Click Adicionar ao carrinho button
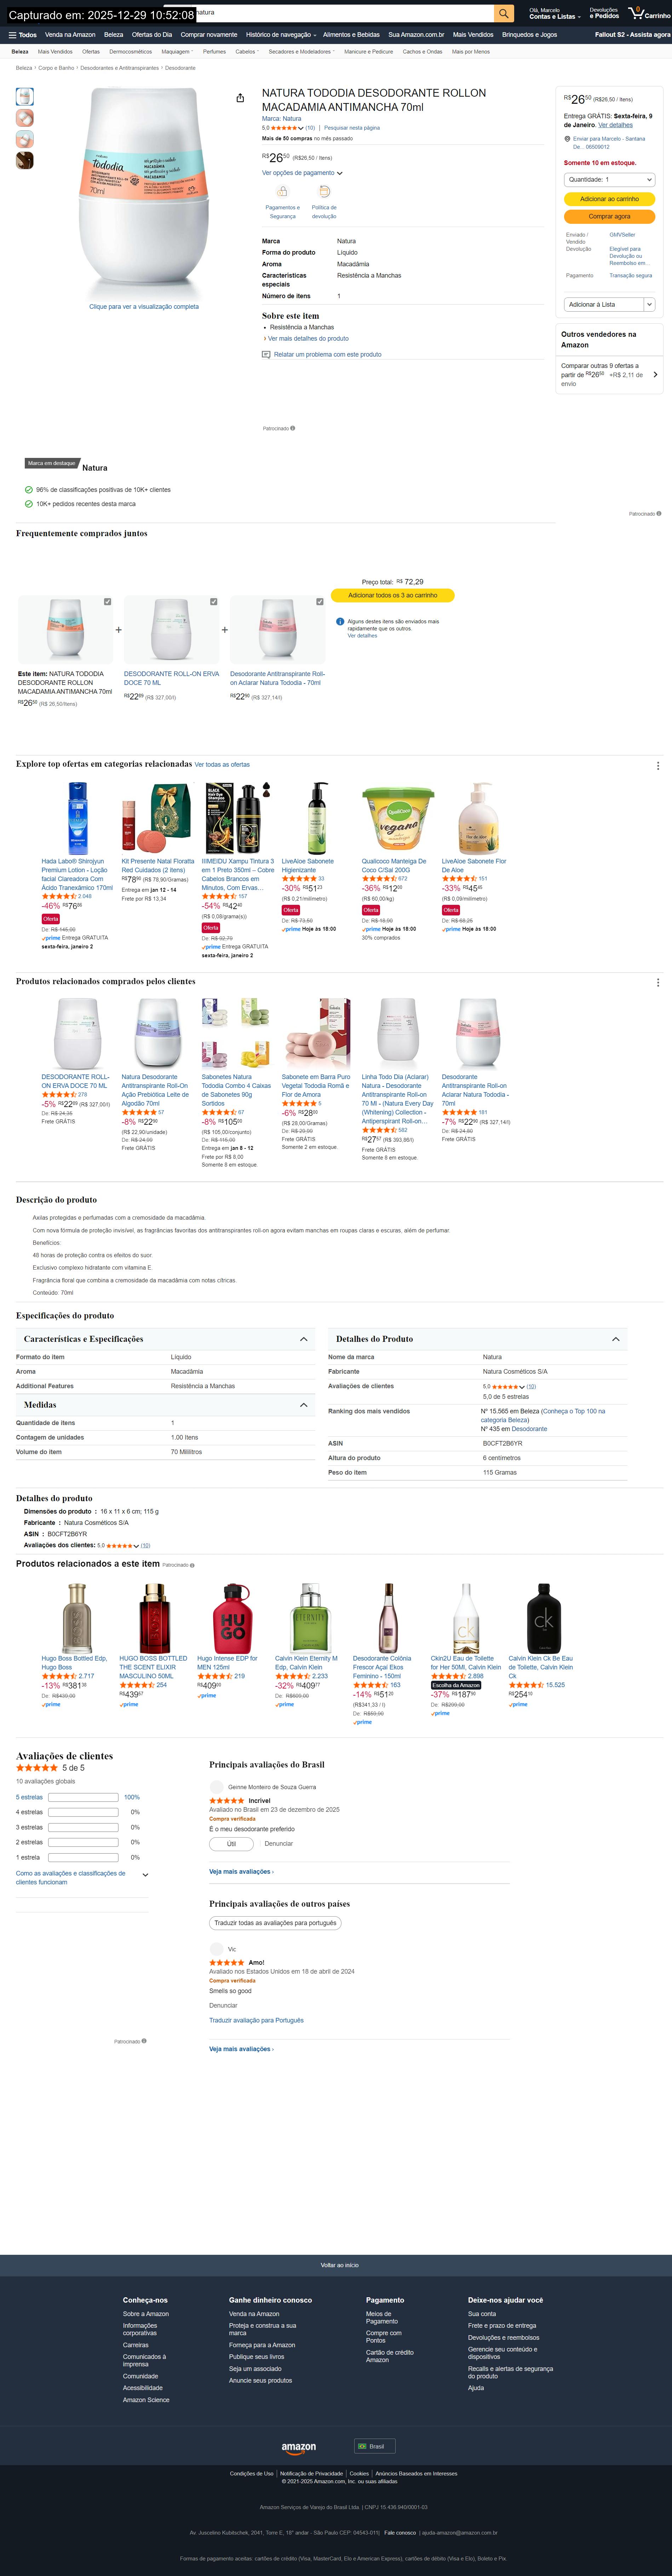The image size is (672, 2576). tap(609, 199)
